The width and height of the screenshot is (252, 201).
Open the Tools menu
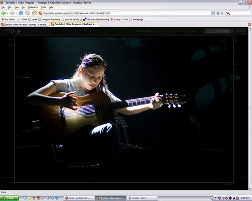[43, 7]
